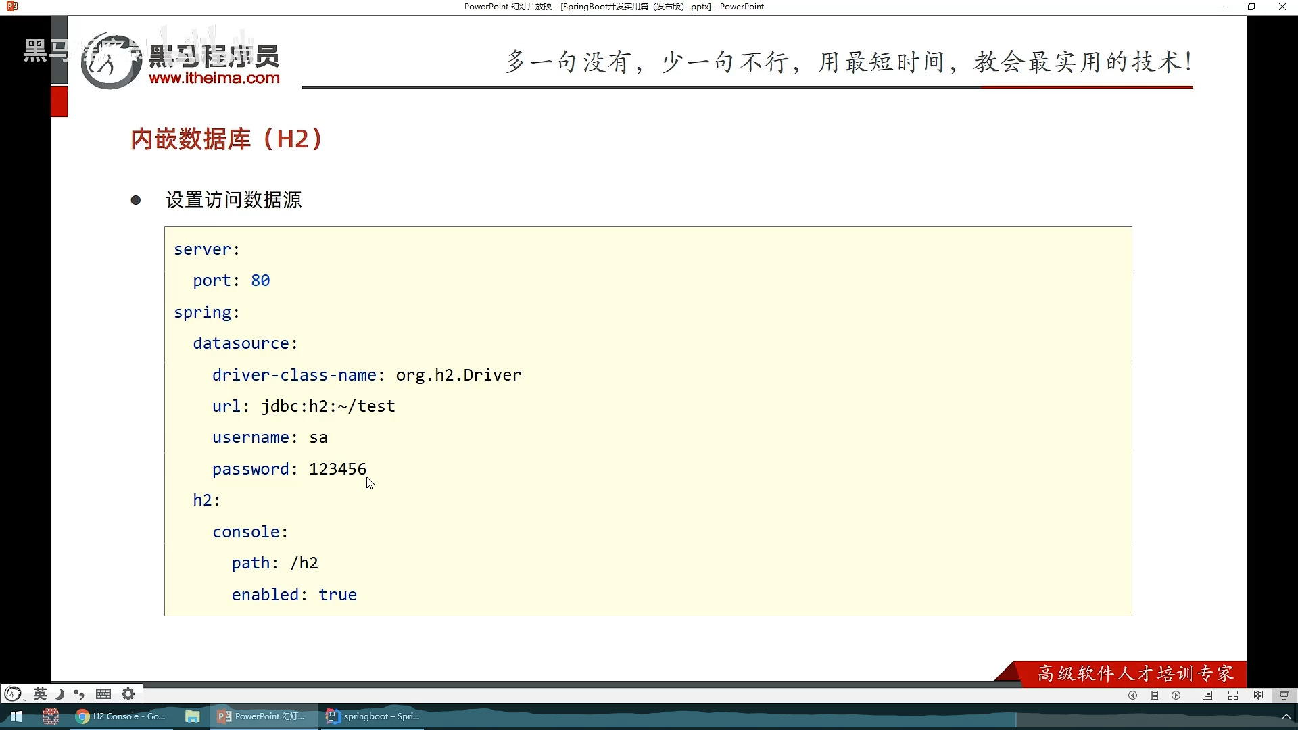Click the PowerPoint taskbar button

[x=262, y=716]
